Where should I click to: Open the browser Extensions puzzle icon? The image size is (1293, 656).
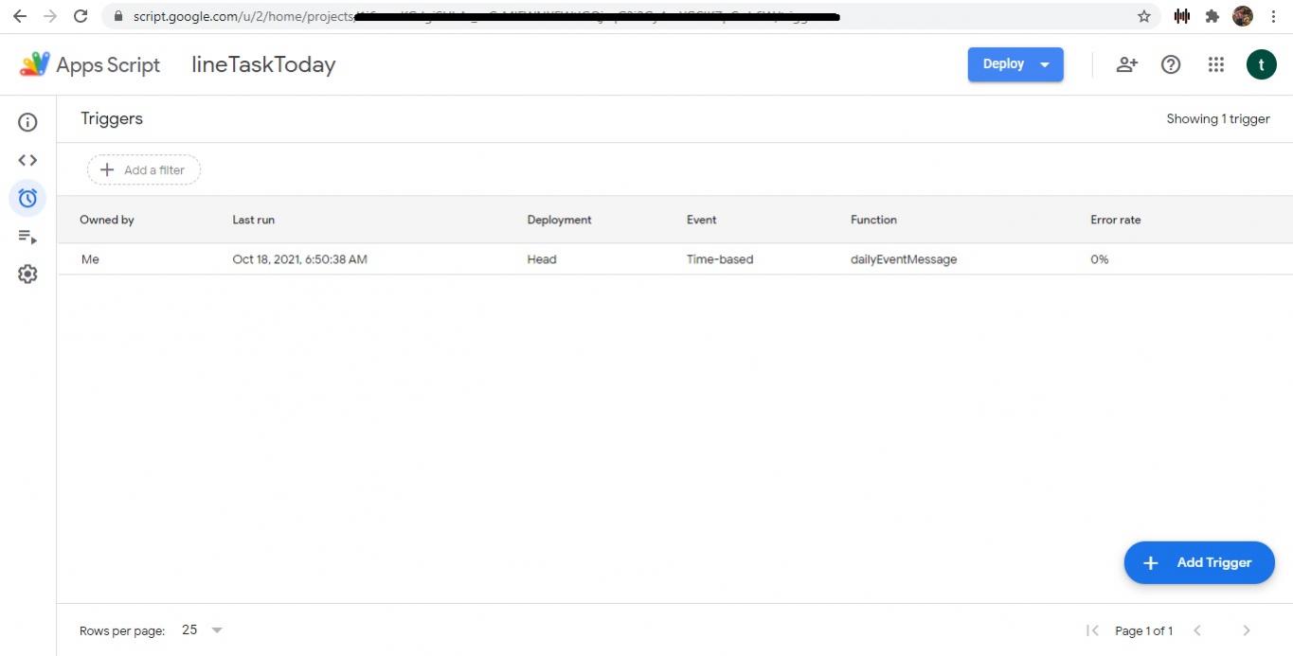[1212, 16]
